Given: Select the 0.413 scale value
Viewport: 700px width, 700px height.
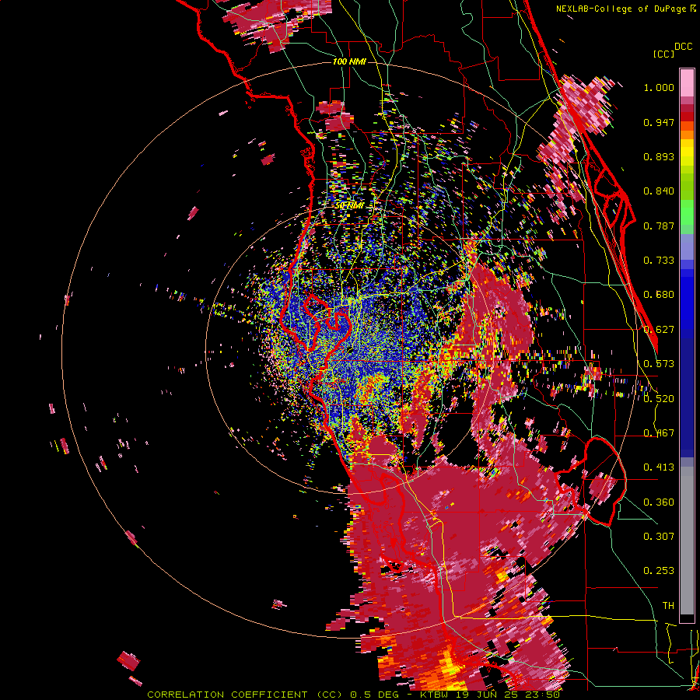Looking at the screenshot, I should [x=659, y=467].
